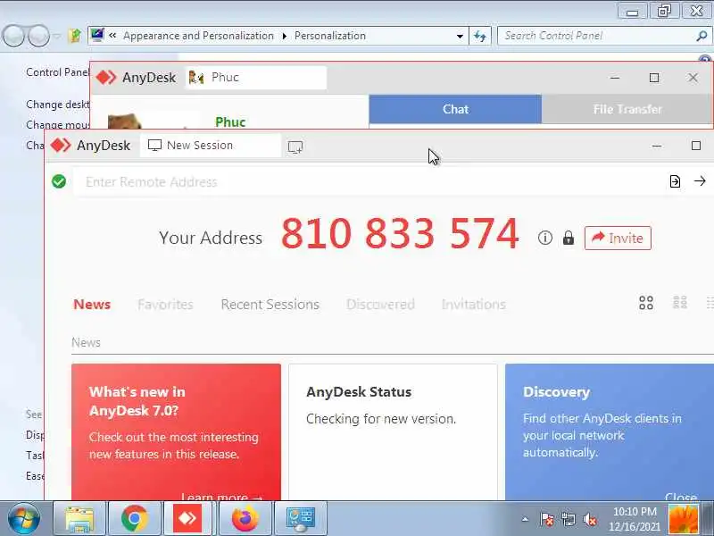
Task: Open the Windows Start button
Action: click(24, 519)
